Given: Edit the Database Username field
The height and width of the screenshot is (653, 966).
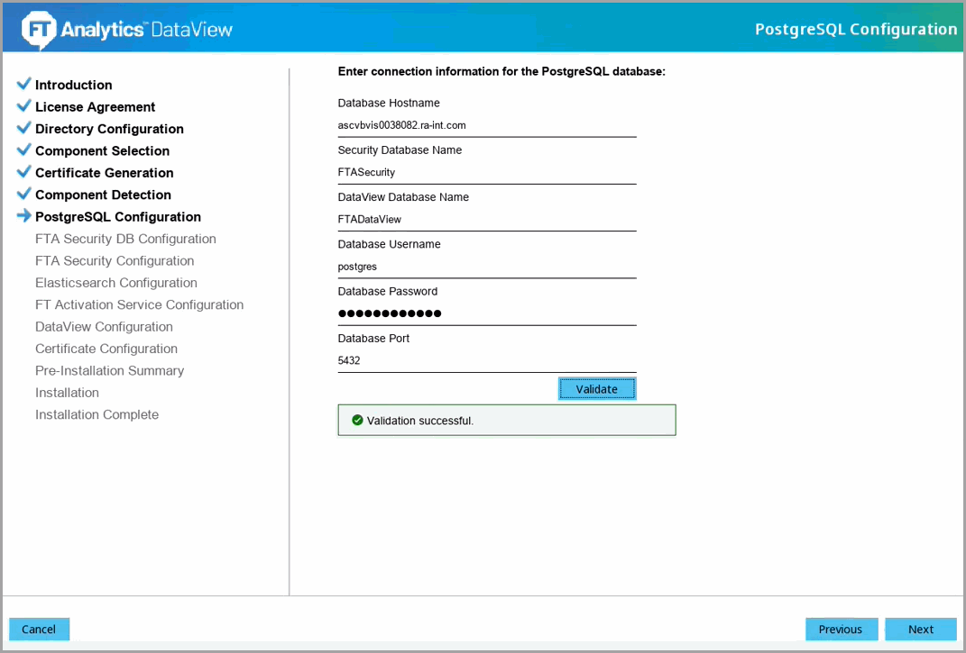Looking at the screenshot, I should coord(487,267).
